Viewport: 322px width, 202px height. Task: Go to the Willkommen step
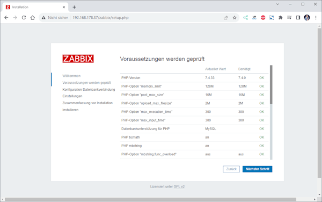[x=71, y=76]
